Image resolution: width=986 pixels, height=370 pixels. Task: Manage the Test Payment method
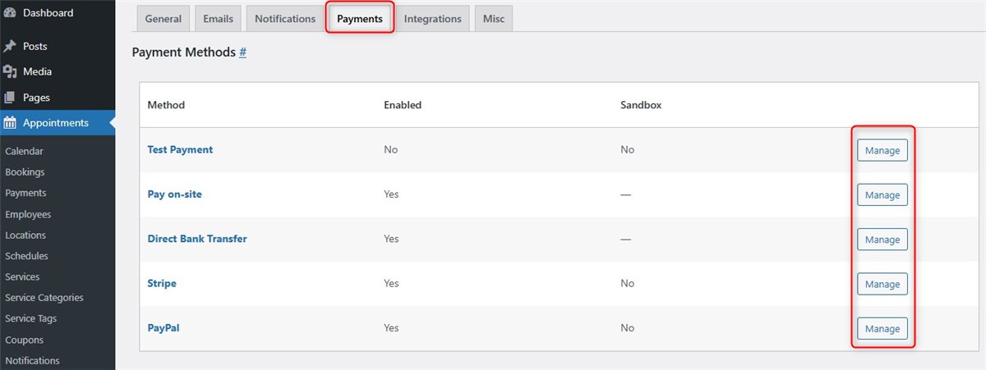click(882, 150)
